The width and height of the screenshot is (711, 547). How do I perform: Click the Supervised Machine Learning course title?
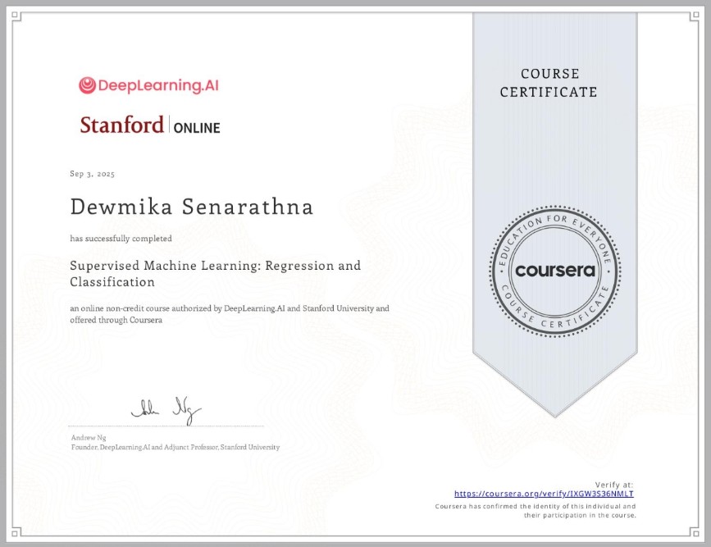pos(215,274)
